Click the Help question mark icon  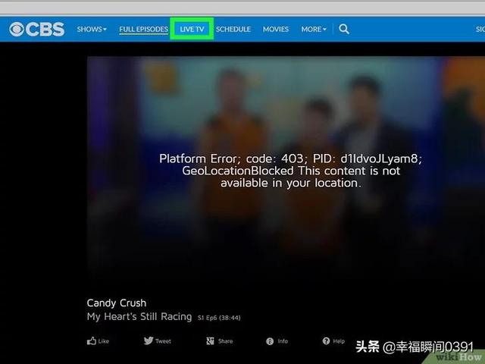(326, 340)
